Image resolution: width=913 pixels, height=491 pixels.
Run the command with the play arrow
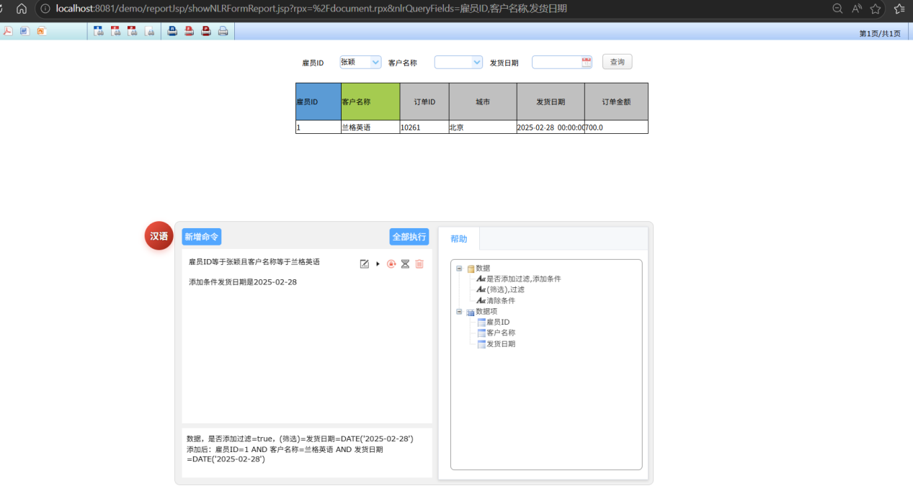(378, 264)
